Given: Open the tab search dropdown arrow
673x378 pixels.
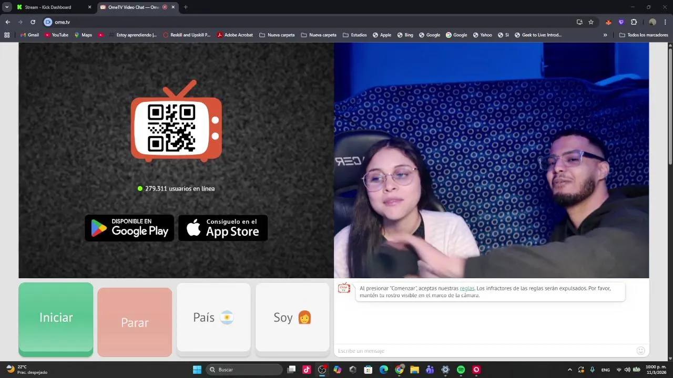Looking at the screenshot, I should (7, 7).
